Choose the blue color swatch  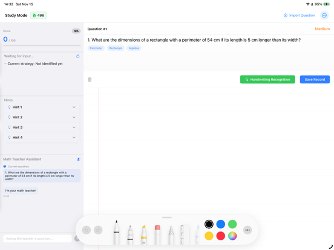[x=221, y=224]
